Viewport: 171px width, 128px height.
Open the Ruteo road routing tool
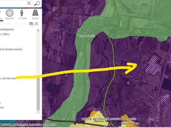(x=35, y=14)
